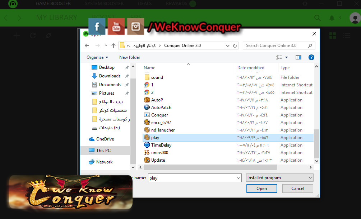Image resolution: width=361 pixels, height=219 pixels.
Task: Click the Search Conquer Online 3.0 field
Action: coord(279,46)
